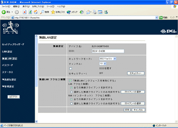Screen dimensions: 178x128
Task: Open the Tools (ツール) menu
Action: pyautogui.click(x=51, y=6)
